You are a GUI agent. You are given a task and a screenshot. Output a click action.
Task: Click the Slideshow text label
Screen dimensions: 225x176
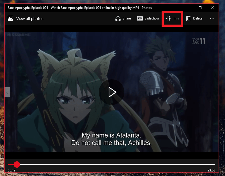(x=152, y=18)
